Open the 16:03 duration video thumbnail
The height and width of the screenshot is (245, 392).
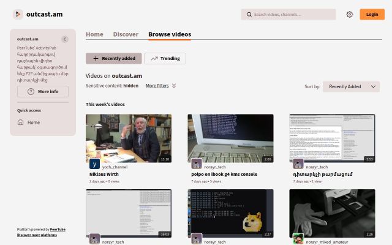tap(129, 213)
